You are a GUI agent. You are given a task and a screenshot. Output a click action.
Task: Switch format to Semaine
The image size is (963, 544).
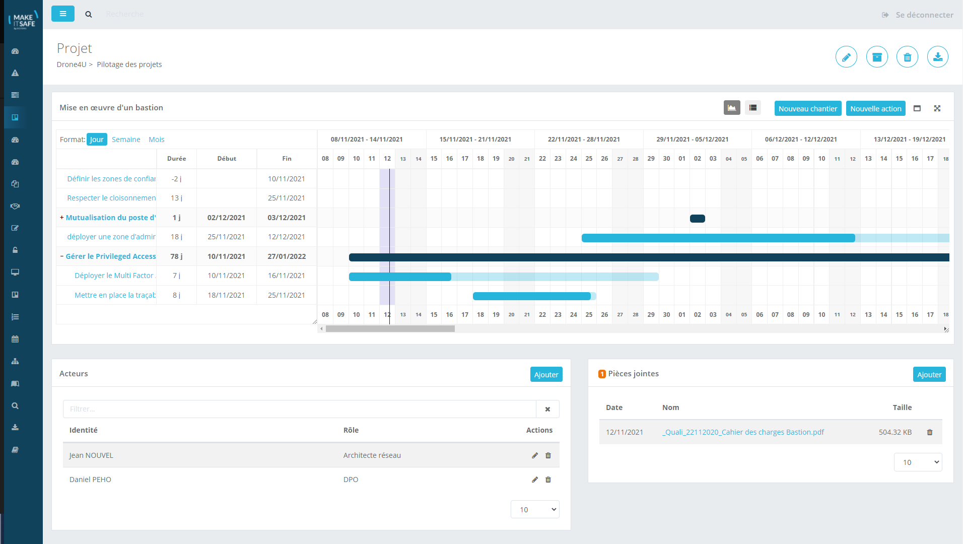coord(126,140)
